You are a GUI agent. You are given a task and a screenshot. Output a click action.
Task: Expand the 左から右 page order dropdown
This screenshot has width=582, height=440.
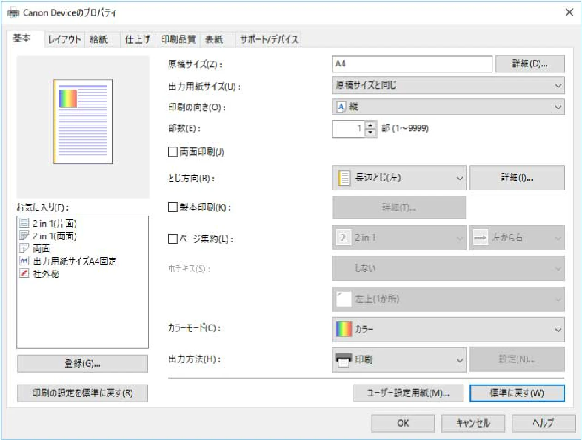click(517, 238)
